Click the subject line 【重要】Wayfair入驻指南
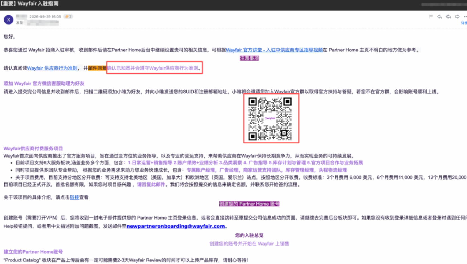Image resolution: width=467 pixels, height=264 pixels. (29, 4)
